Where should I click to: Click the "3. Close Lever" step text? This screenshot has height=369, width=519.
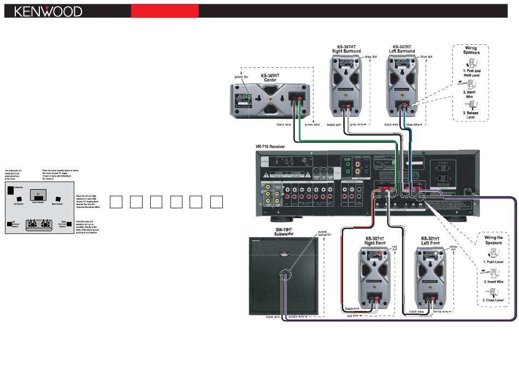tap(493, 301)
